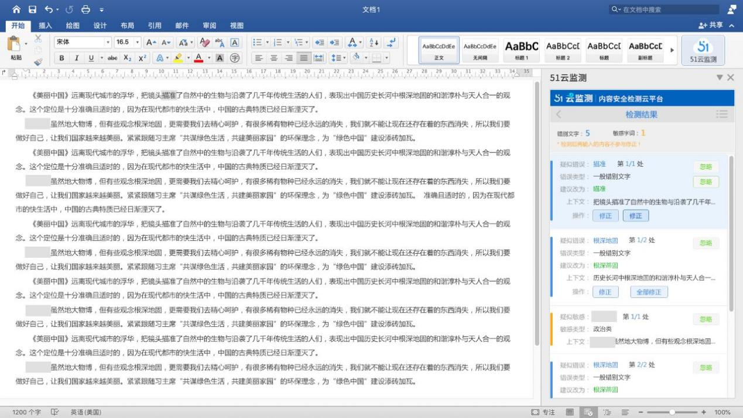
Task: Activate the format painter brush
Action: coord(38,61)
